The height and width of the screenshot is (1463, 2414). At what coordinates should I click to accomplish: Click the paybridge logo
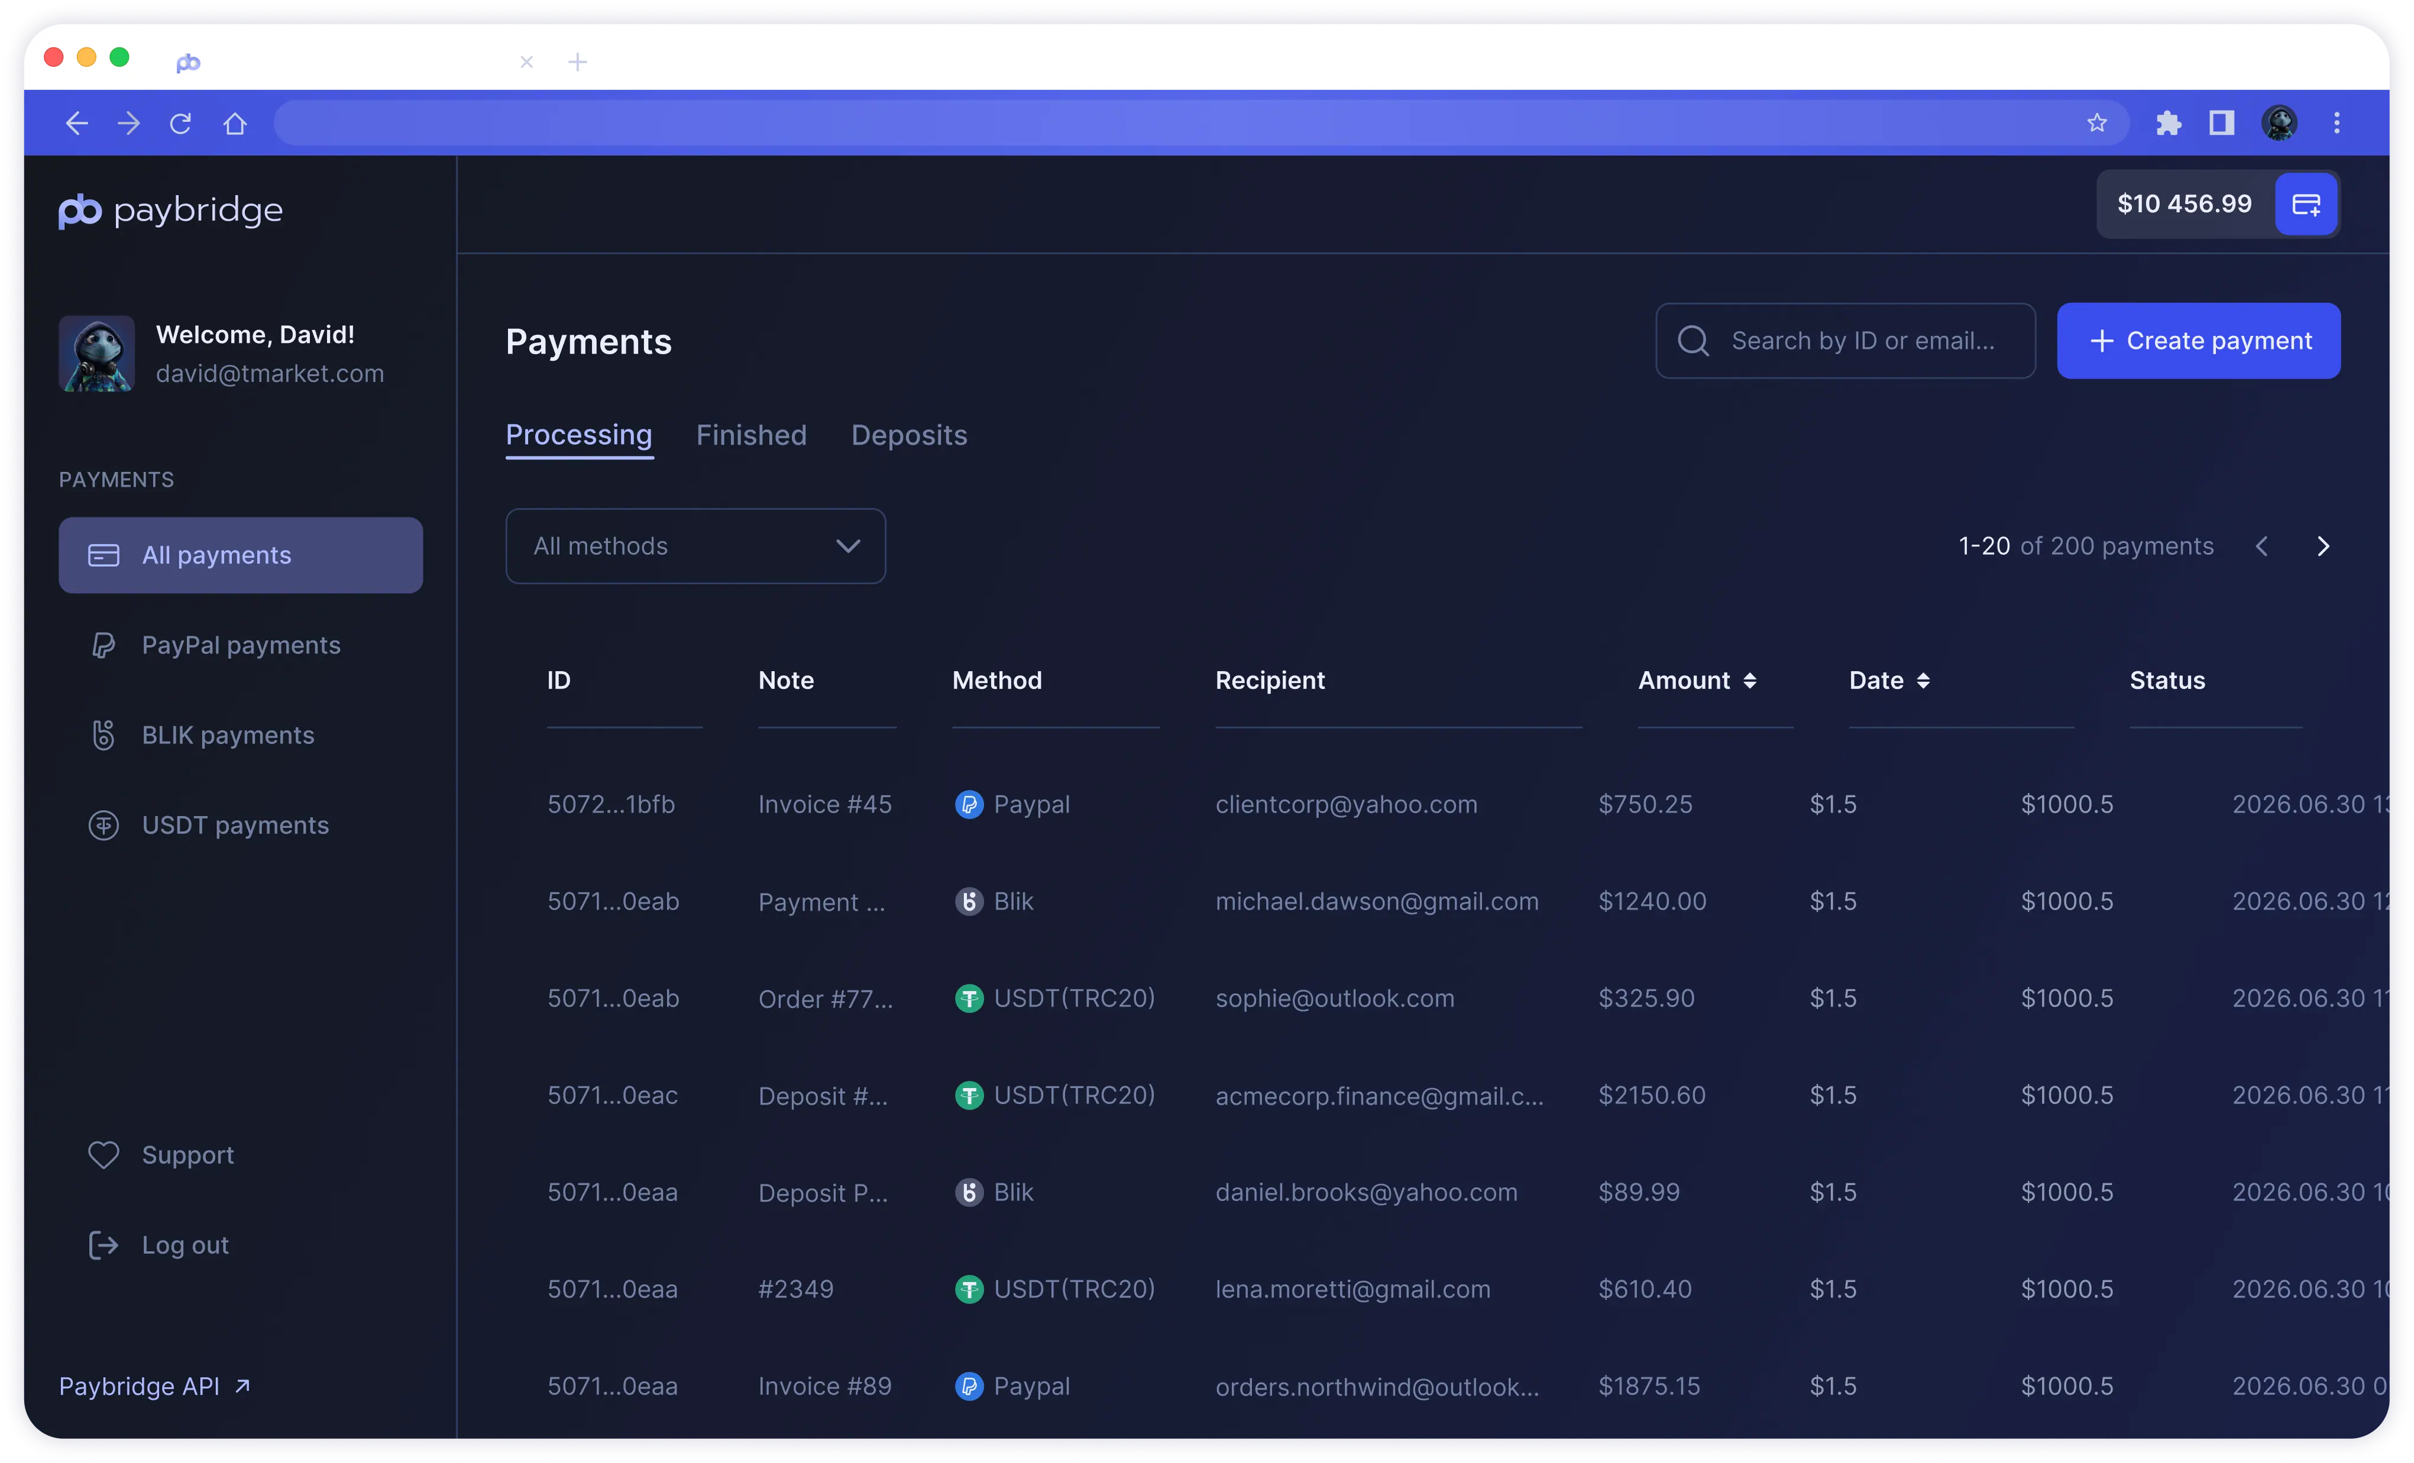(x=170, y=210)
